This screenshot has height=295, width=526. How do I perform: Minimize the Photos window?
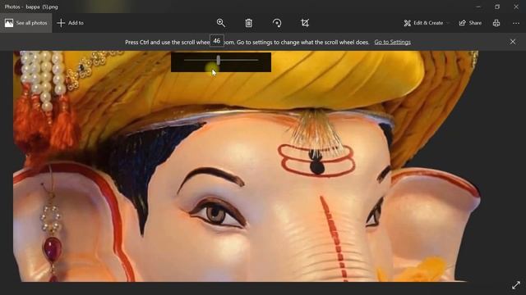tap(478, 7)
